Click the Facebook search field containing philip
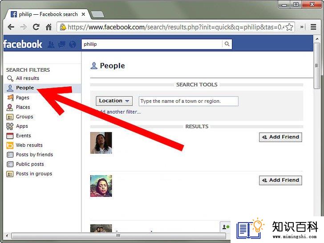This screenshot has width=324, height=243. coord(152,44)
